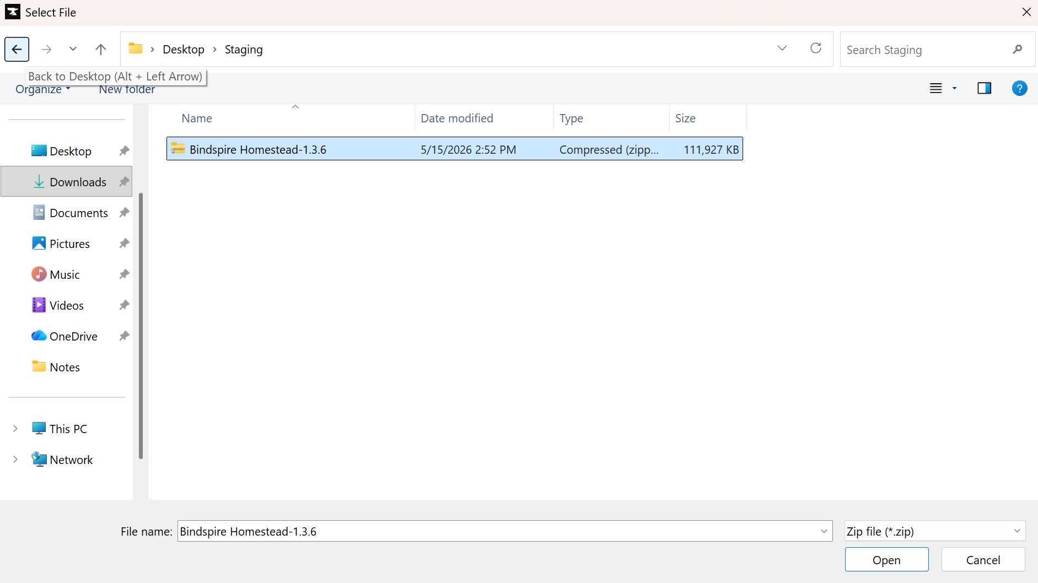Click the pin icon next to Pictures
The width and height of the screenshot is (1038, 583).
click(x=124, y=244)
